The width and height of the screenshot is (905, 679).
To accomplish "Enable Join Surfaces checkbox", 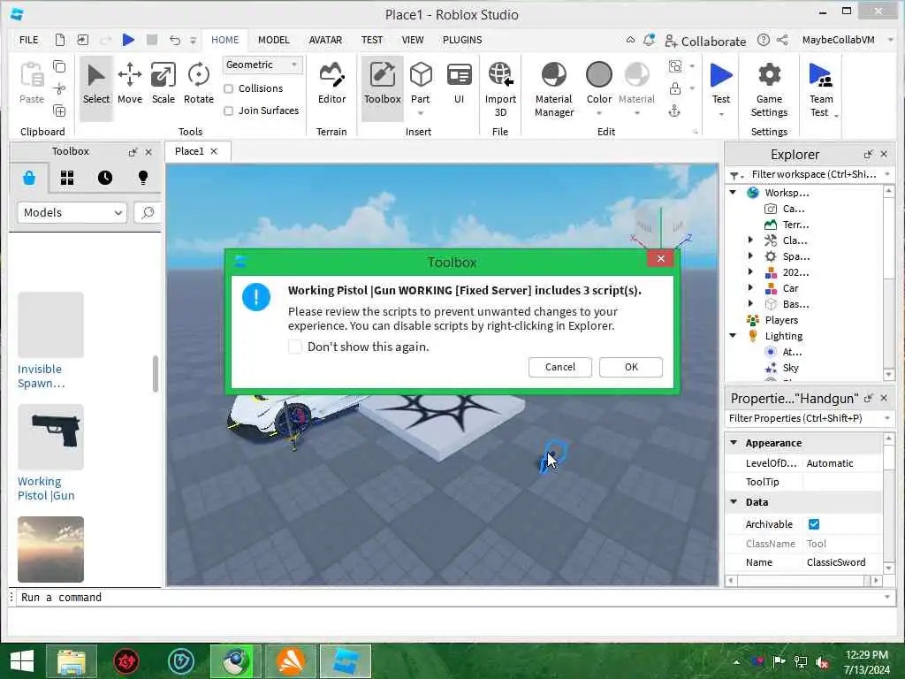I will tap(229, 111).
